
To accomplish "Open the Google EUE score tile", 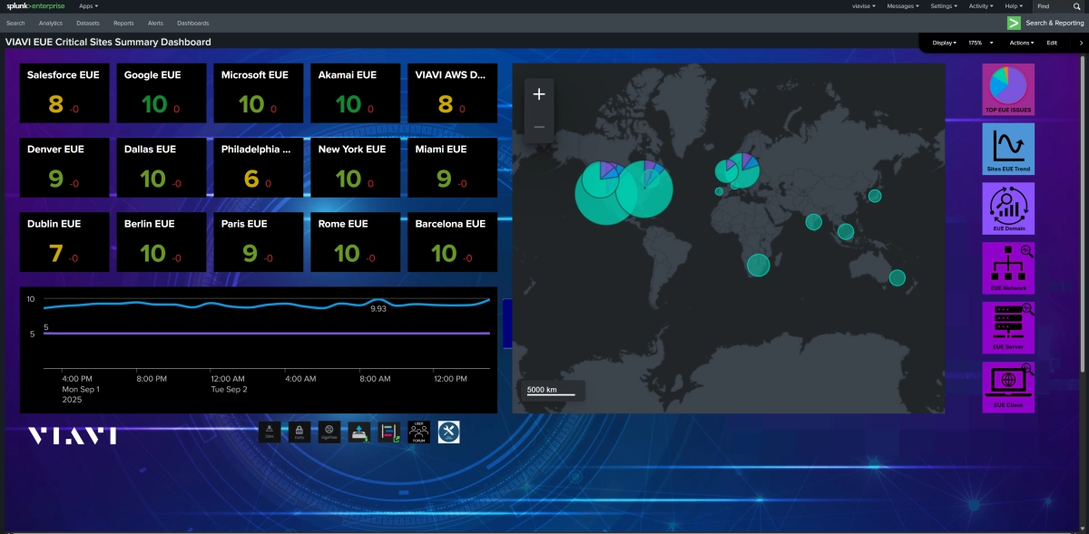I will 160,93.
